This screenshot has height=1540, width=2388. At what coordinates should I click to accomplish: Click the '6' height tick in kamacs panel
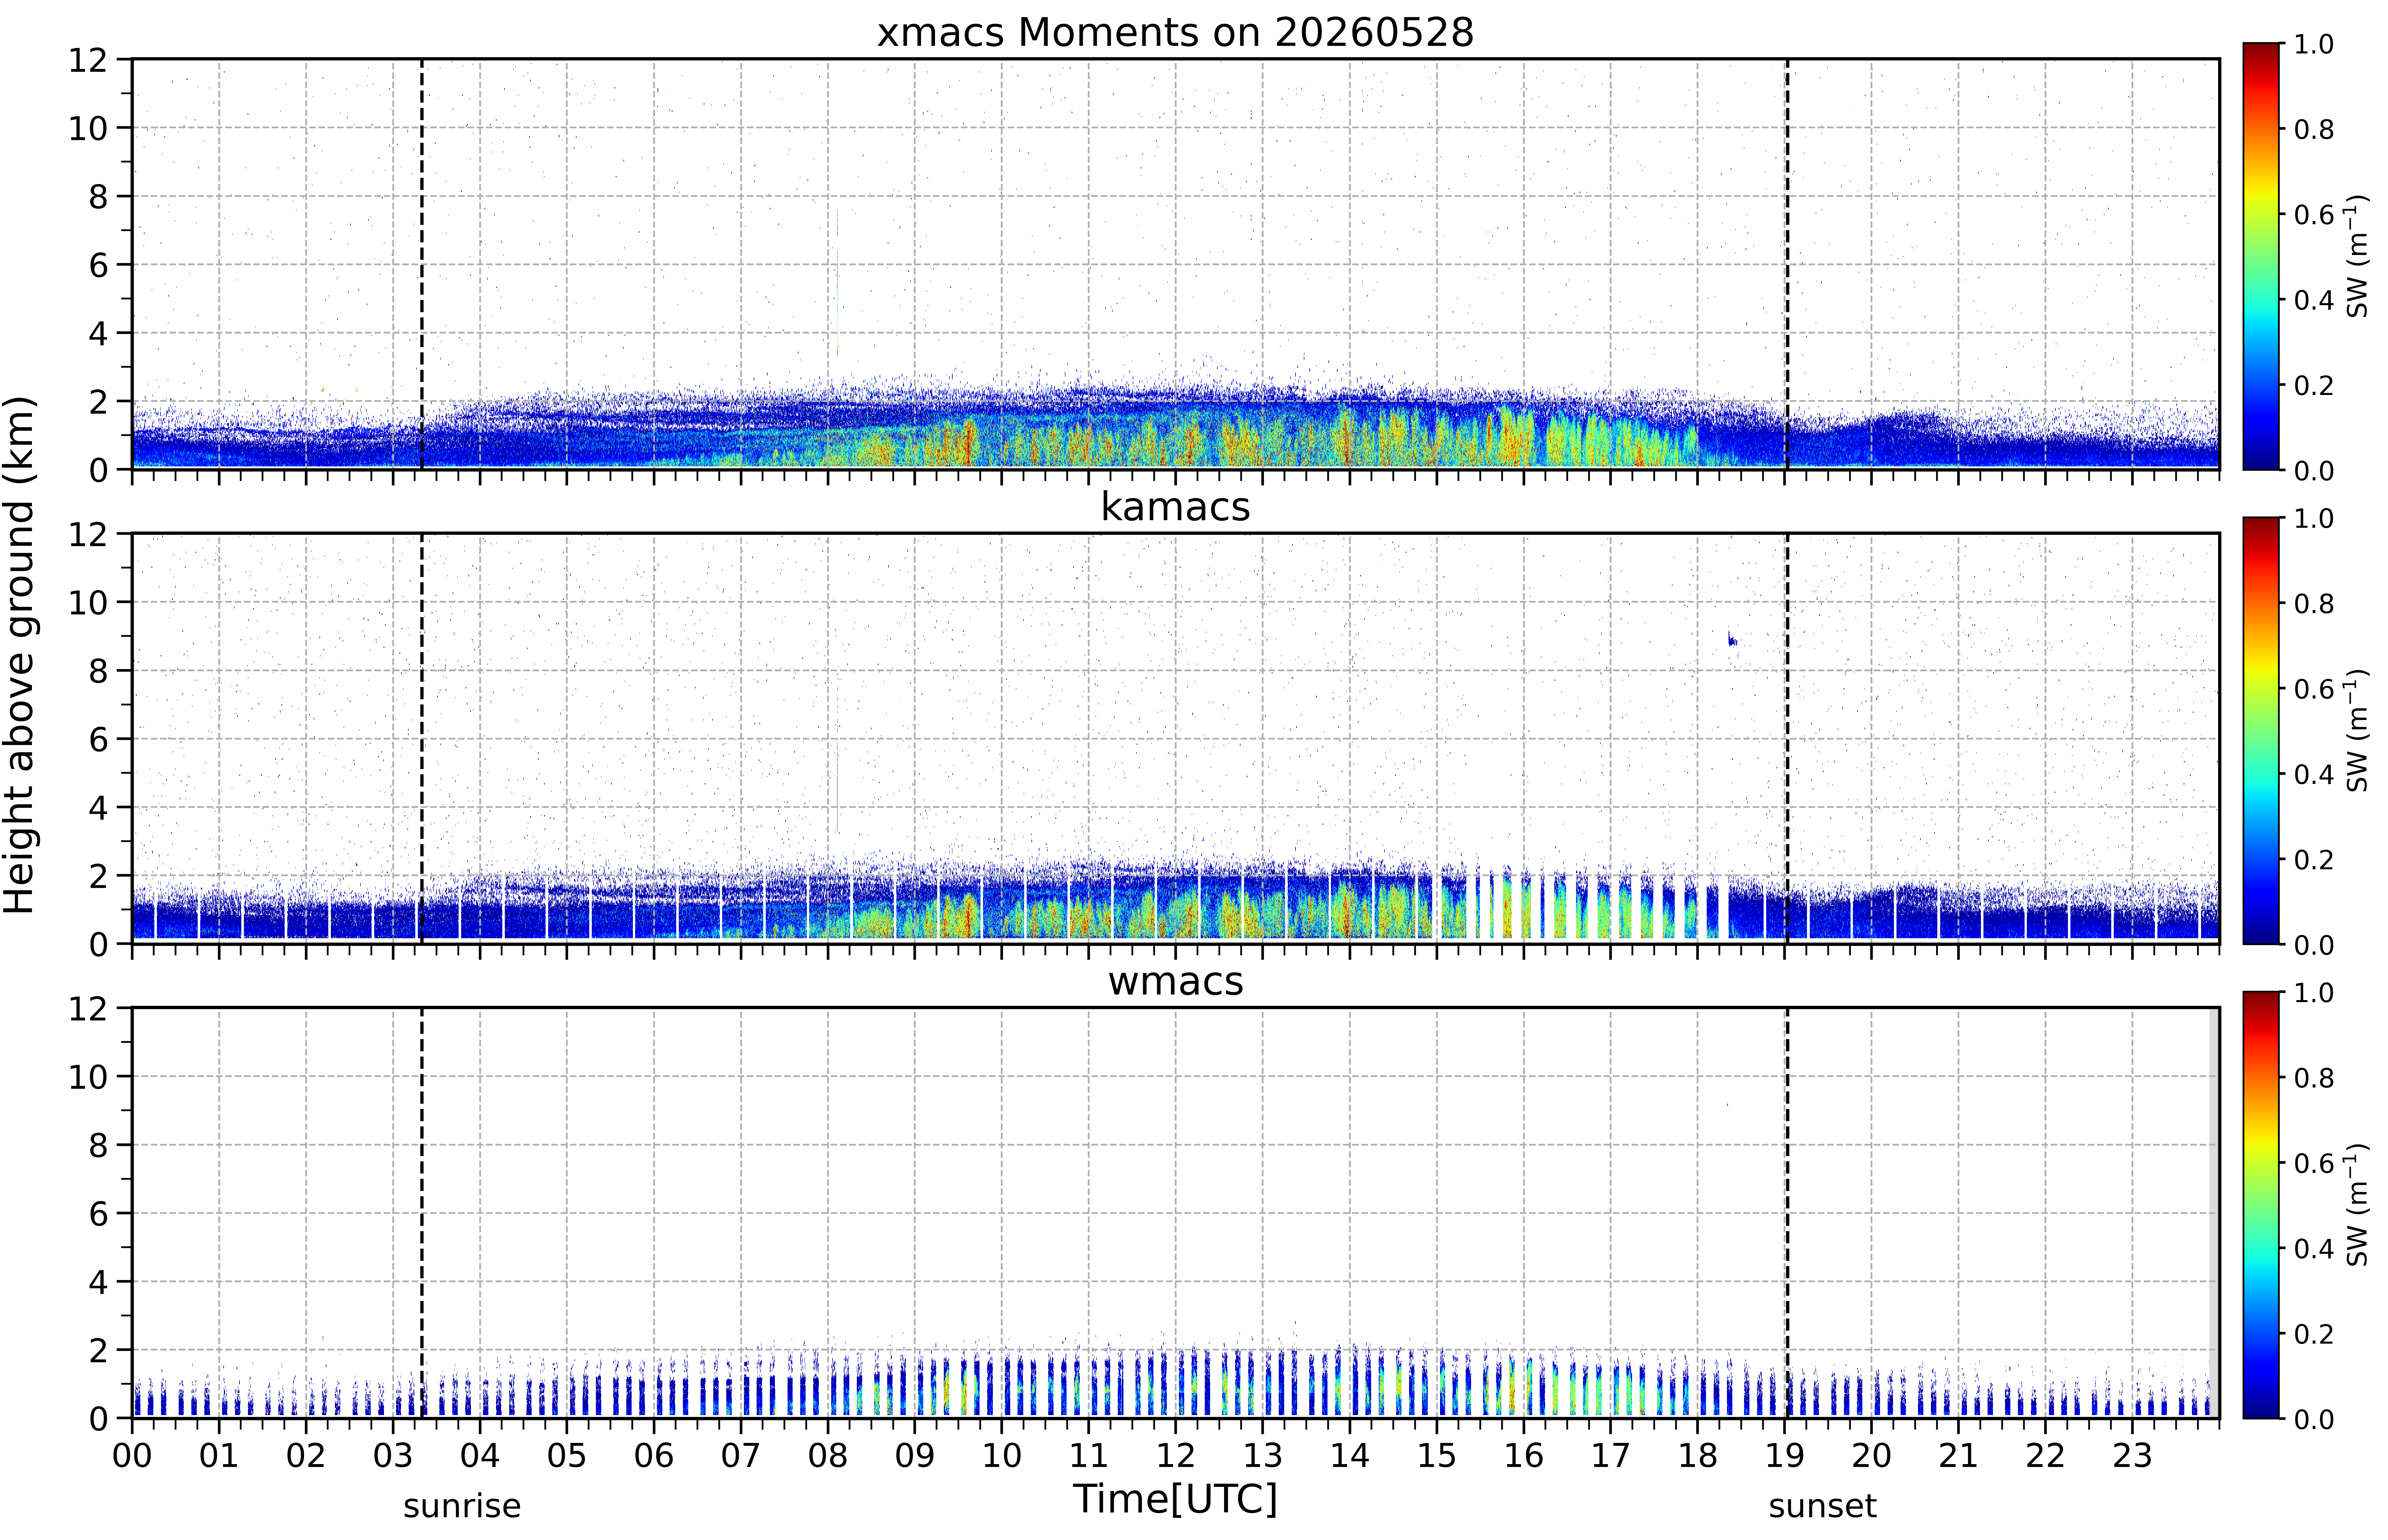(x=98, y=739)
